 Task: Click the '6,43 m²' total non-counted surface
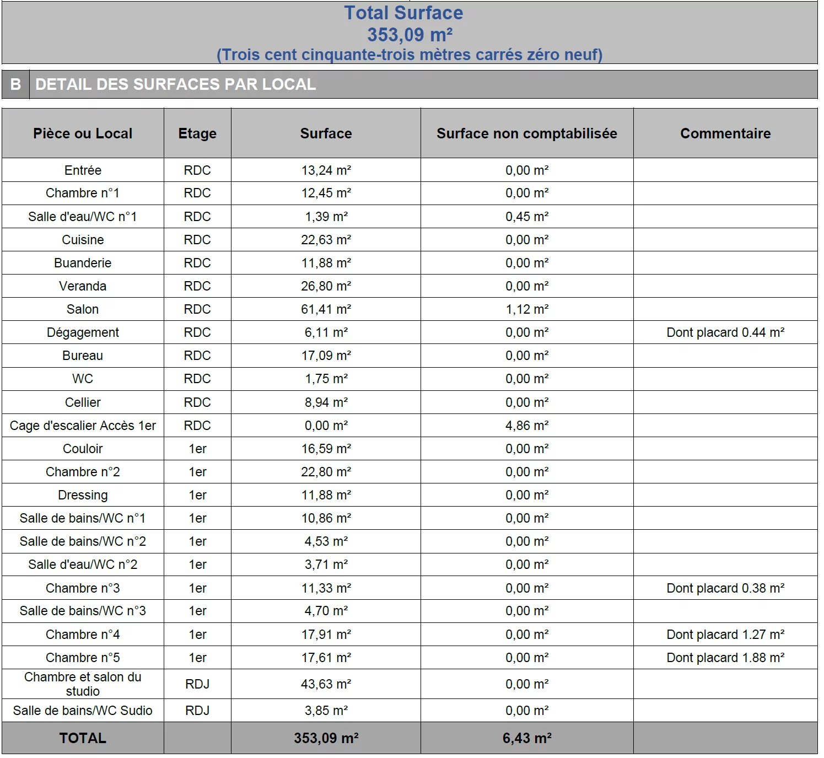point(527,738)
